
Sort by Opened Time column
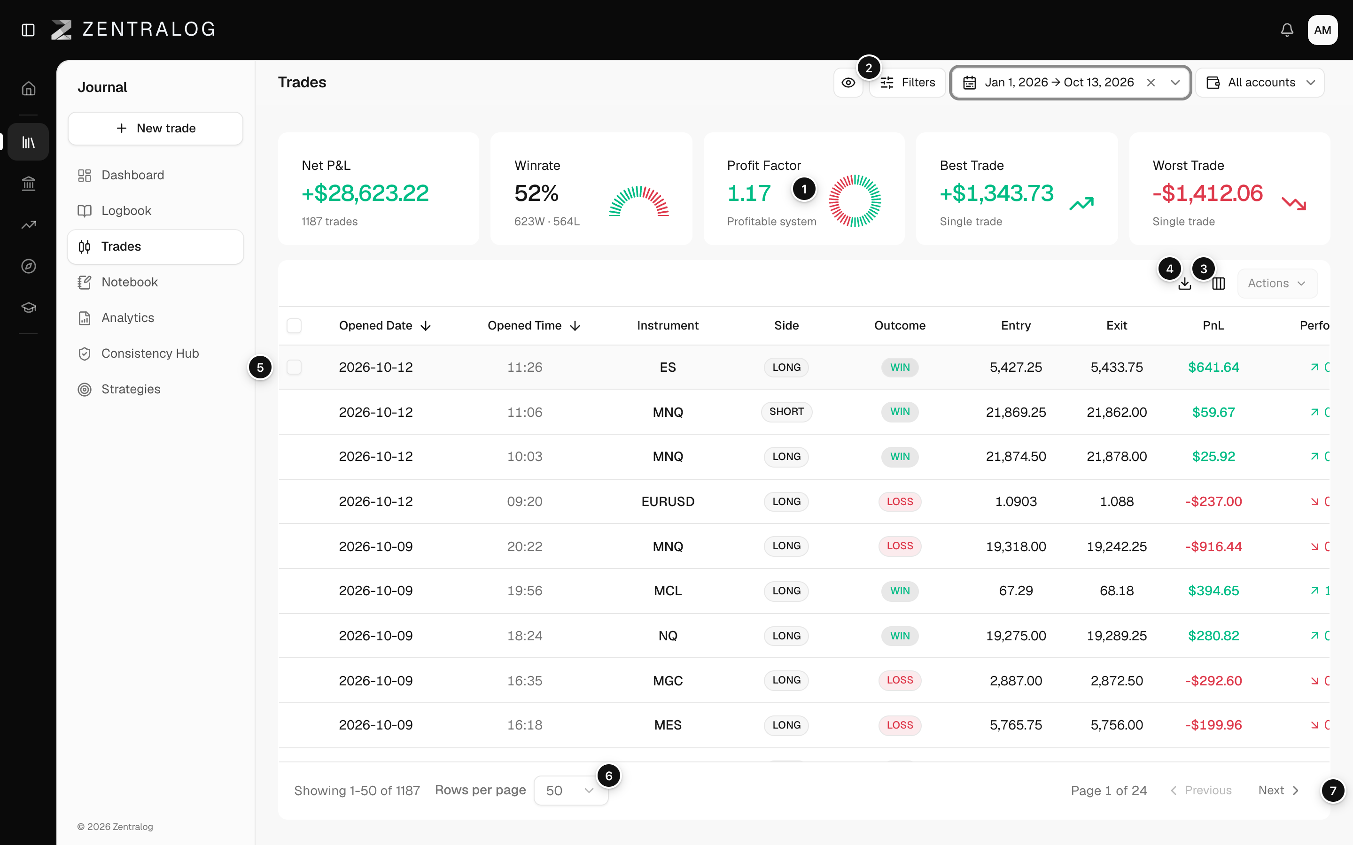534,326
